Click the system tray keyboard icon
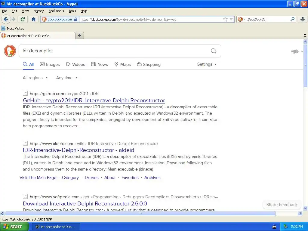The image size is (308, 231). click(x=274, y=227)
